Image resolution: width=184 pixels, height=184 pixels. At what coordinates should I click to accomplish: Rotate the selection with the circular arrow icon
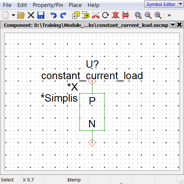tap(106, 15)
